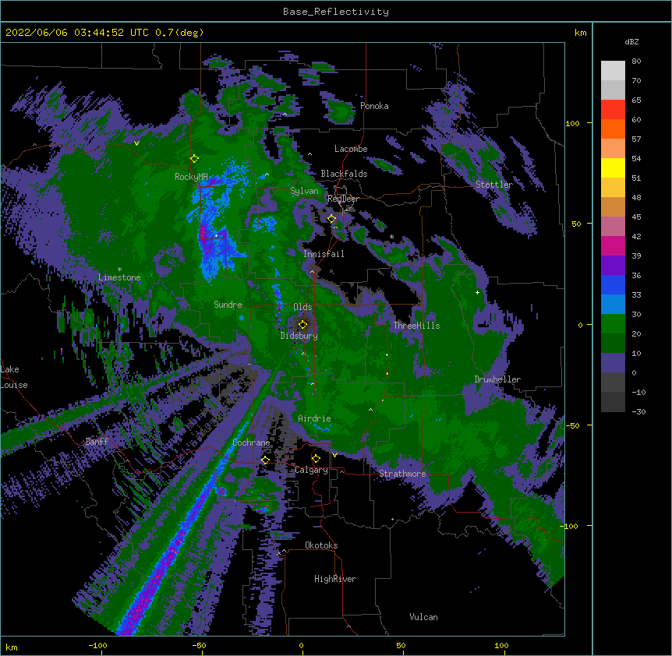Click the Didsbury label

point(299,336)
